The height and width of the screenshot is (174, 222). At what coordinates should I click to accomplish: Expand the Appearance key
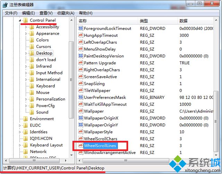click(x=26, y=34)
